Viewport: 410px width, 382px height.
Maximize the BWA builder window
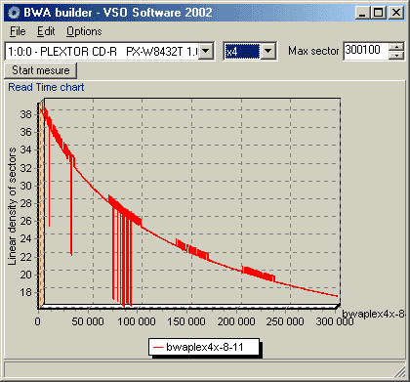coord(379,13)
